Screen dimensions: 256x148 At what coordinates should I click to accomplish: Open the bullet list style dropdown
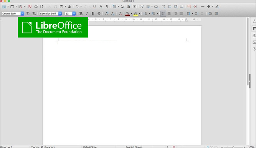[149, 14]
